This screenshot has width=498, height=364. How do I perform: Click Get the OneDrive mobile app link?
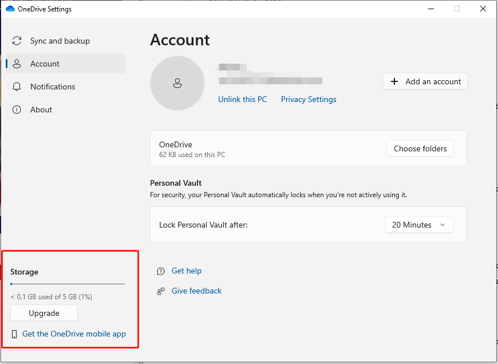pos(74,334)
